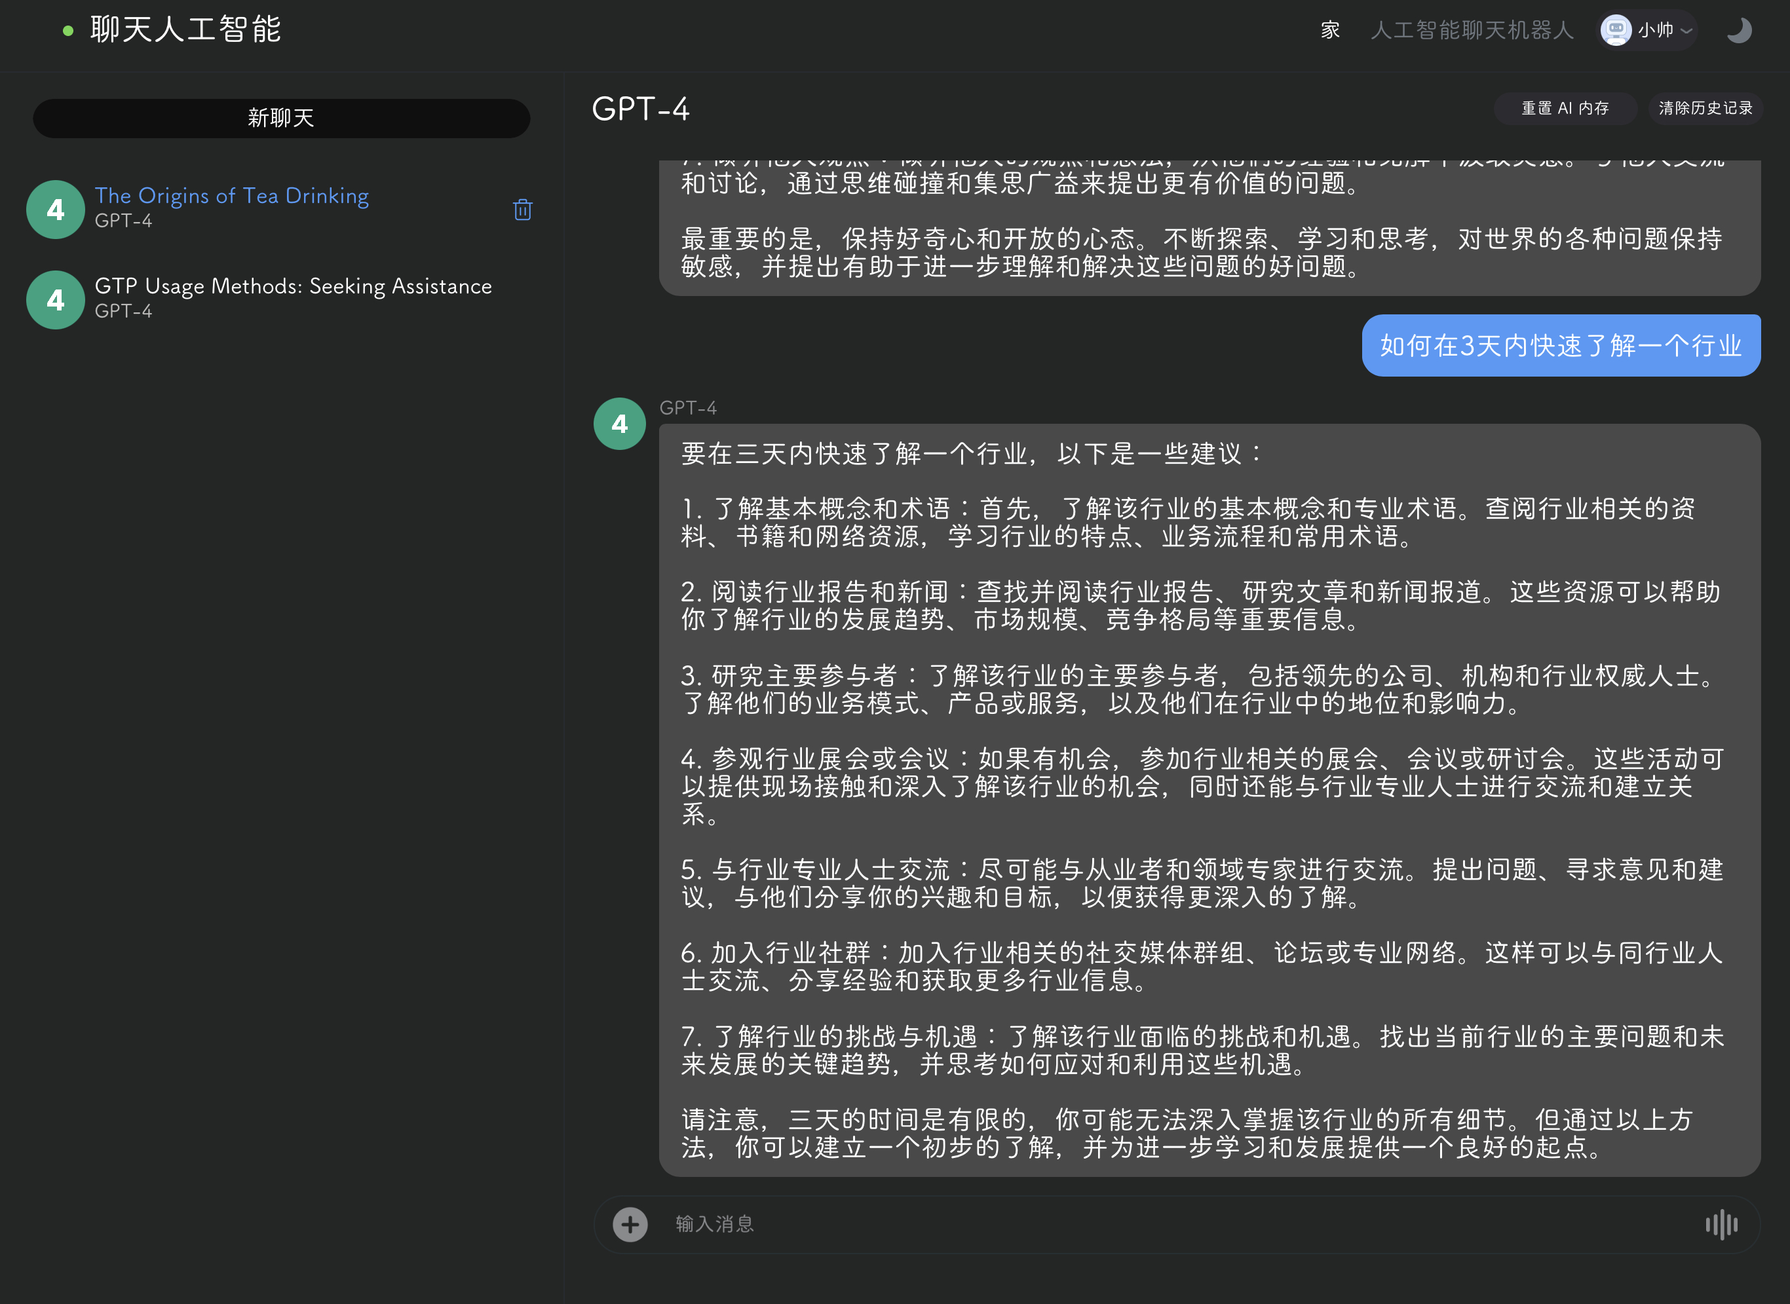Go to the 家 menu item
Image resolution: width=1790 pixels, height=1304 pixels.
(1329, 30)
